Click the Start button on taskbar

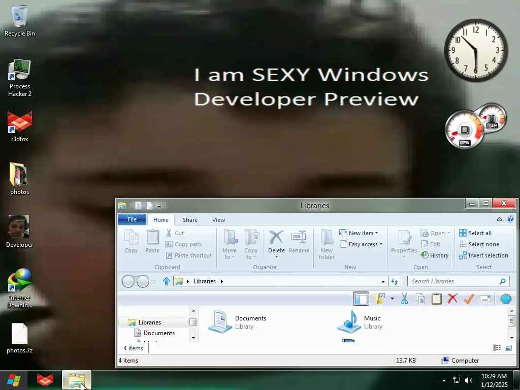pos(14,380)
